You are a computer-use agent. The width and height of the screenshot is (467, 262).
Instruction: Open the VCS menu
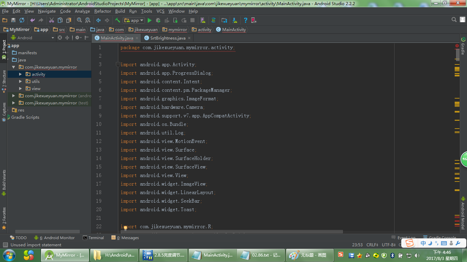coord(160,11)
